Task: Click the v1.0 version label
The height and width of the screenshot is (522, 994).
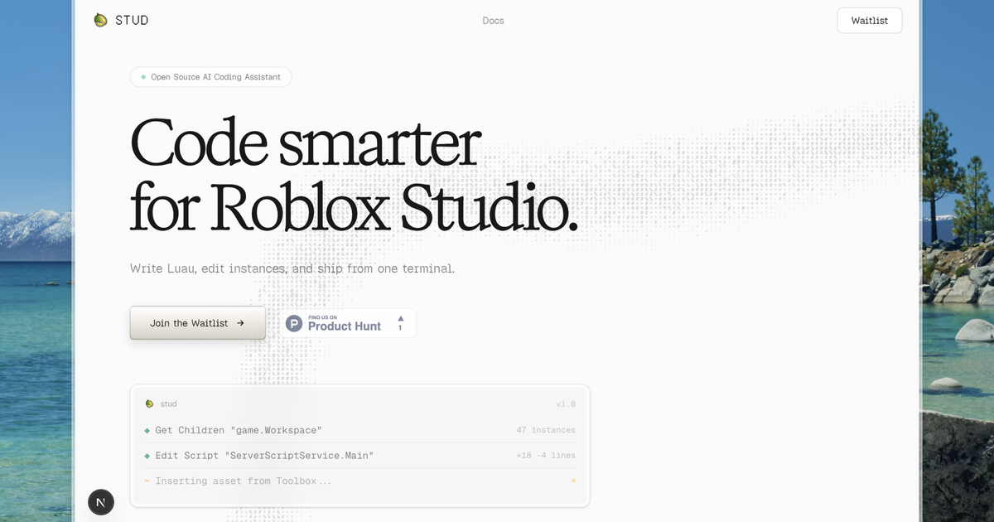Action: 565,404
